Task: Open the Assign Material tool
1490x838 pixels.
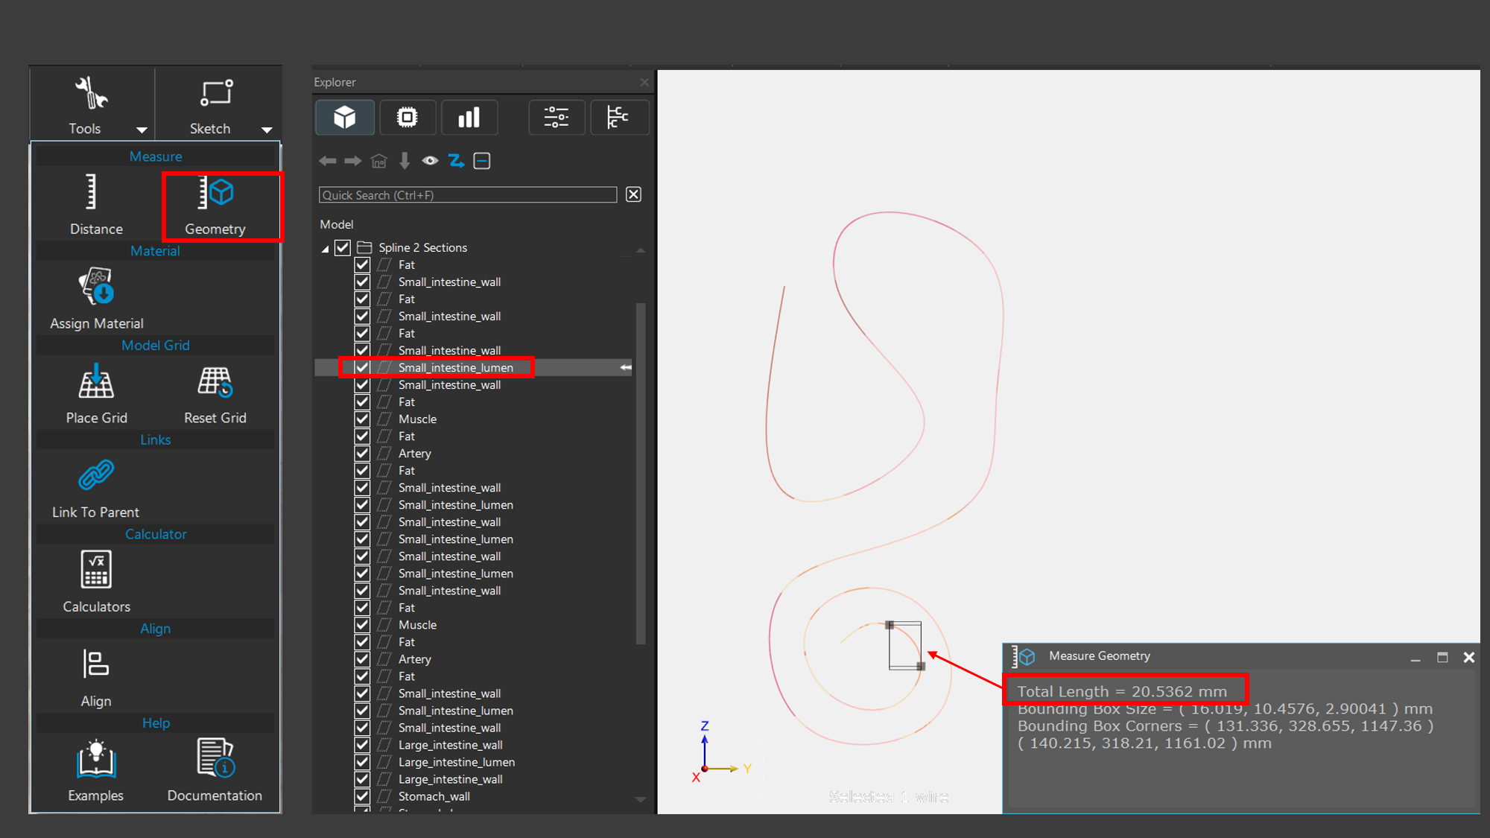Action: click(96, 288)
